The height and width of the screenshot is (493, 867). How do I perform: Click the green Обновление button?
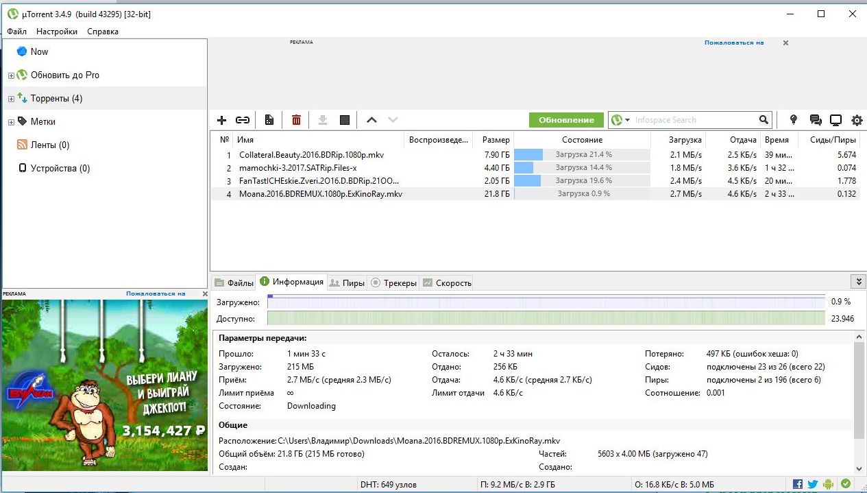tap(566, 120)
